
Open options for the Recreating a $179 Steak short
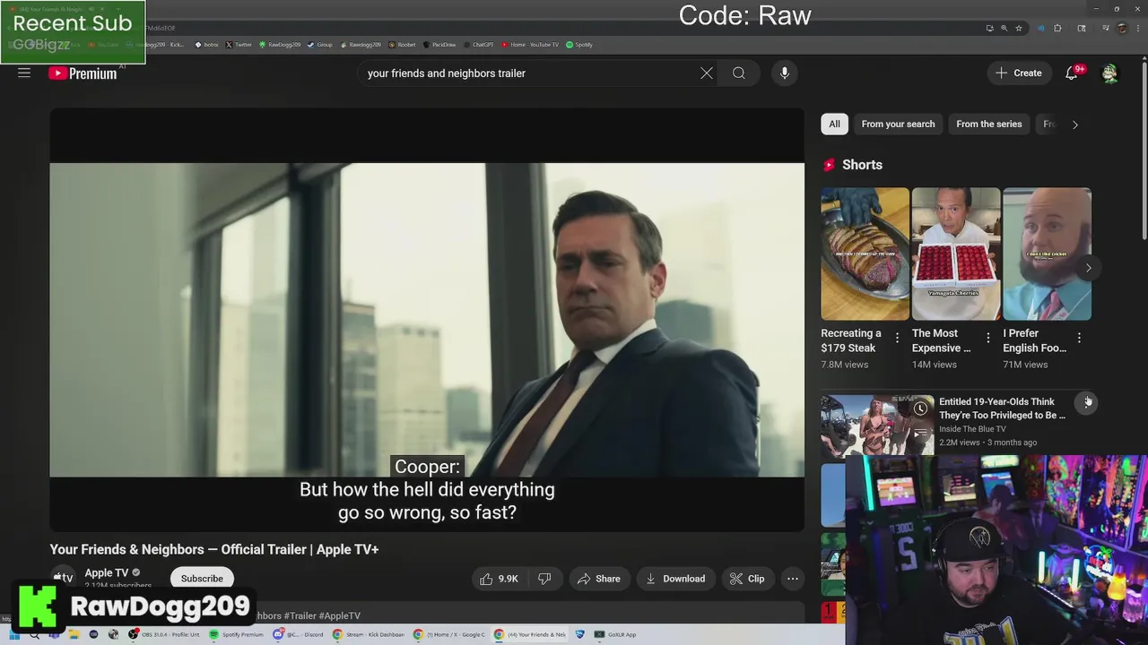click(x=897, y=339)
